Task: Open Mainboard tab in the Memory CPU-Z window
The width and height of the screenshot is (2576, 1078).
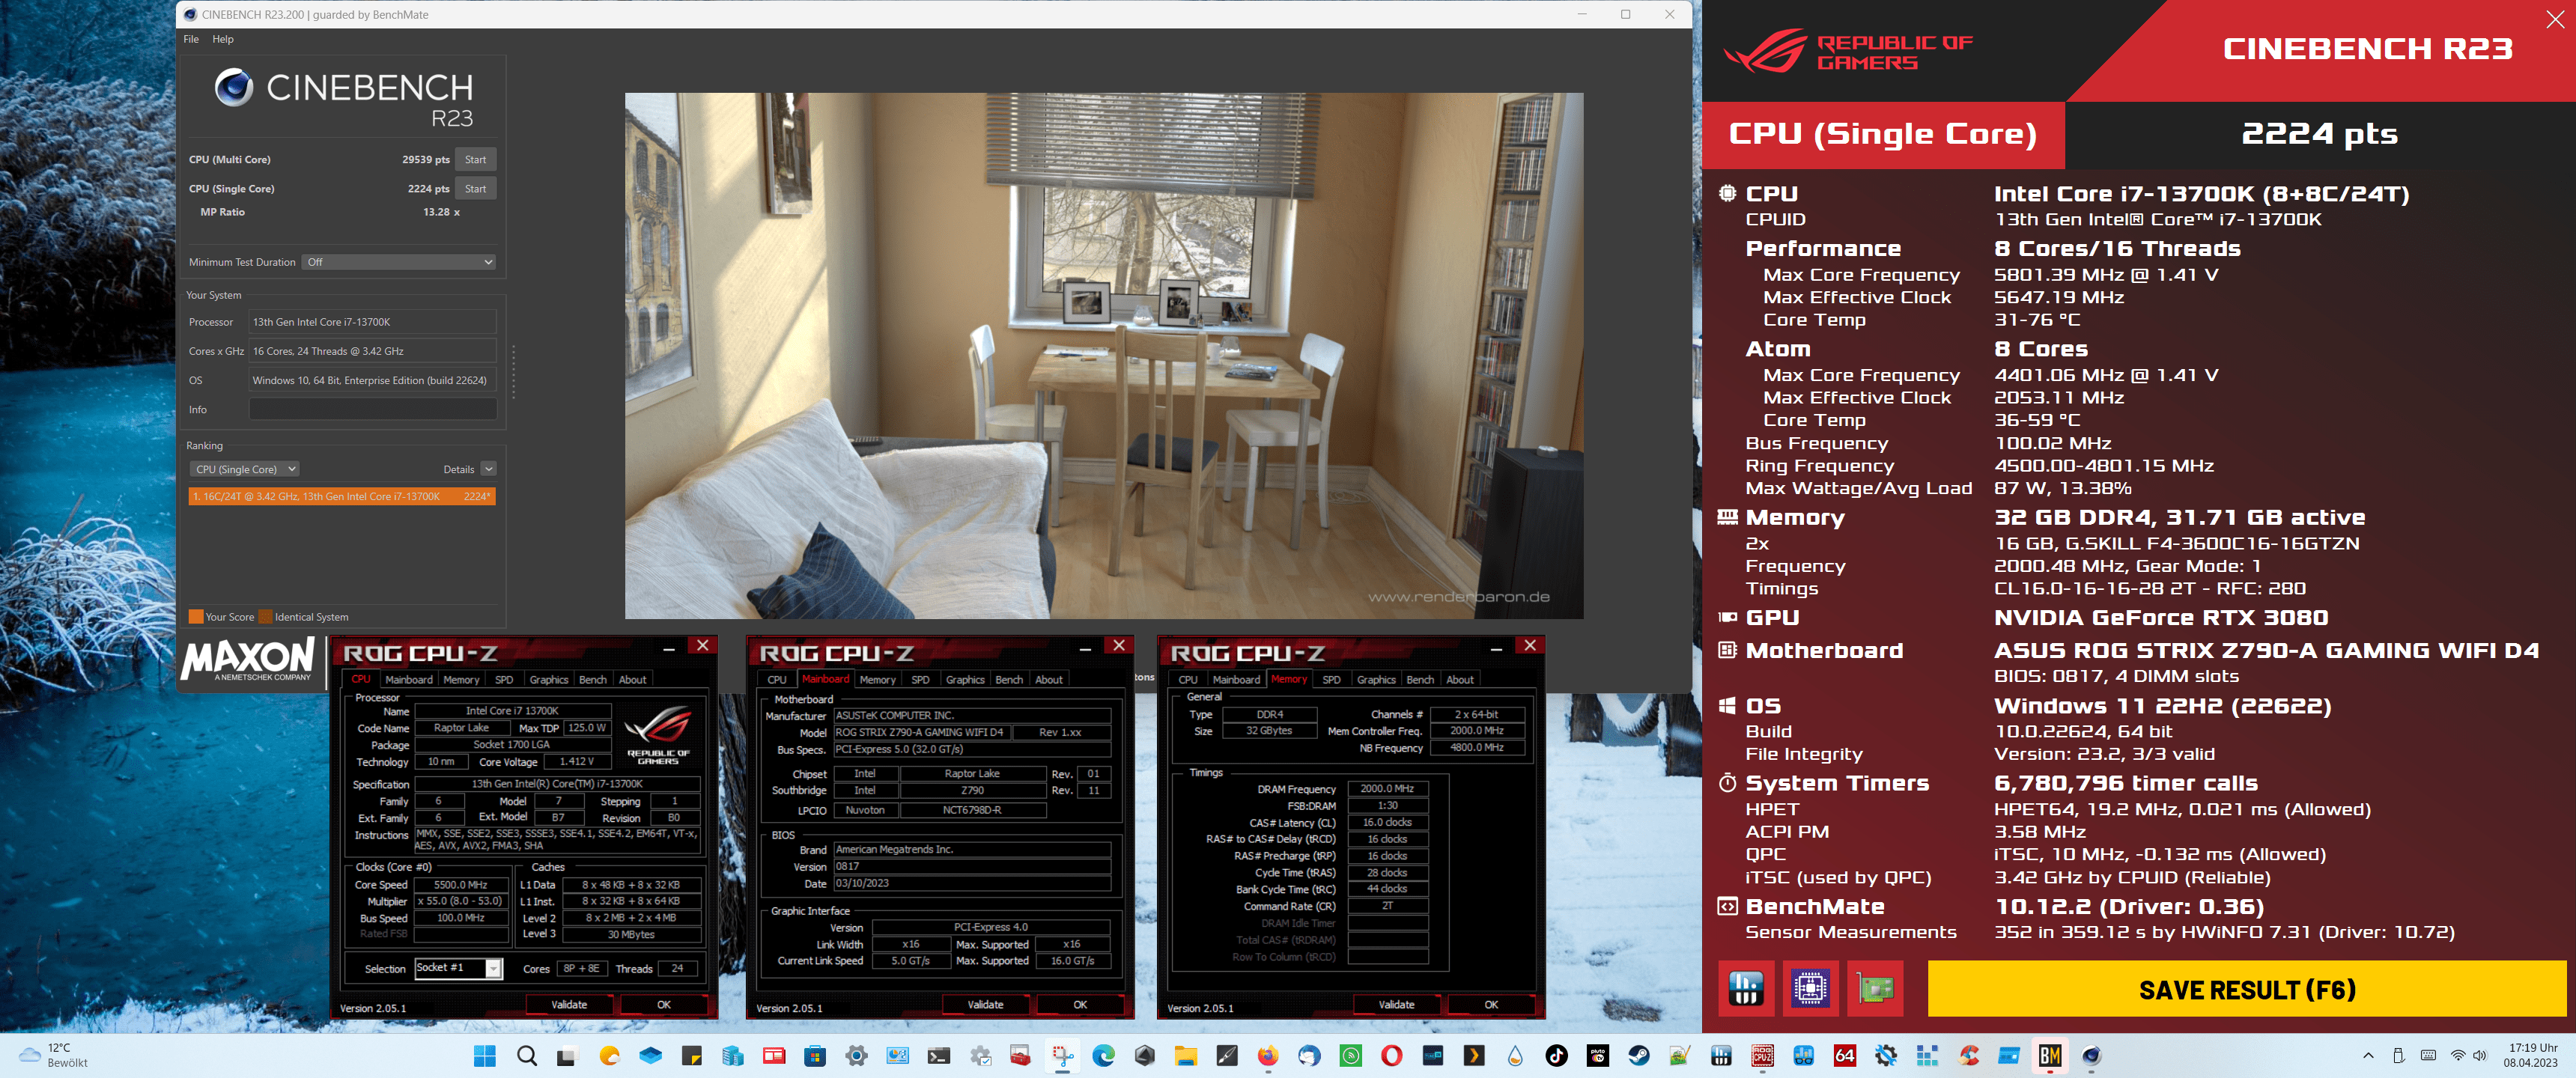Action: [x=1236, y=679]
